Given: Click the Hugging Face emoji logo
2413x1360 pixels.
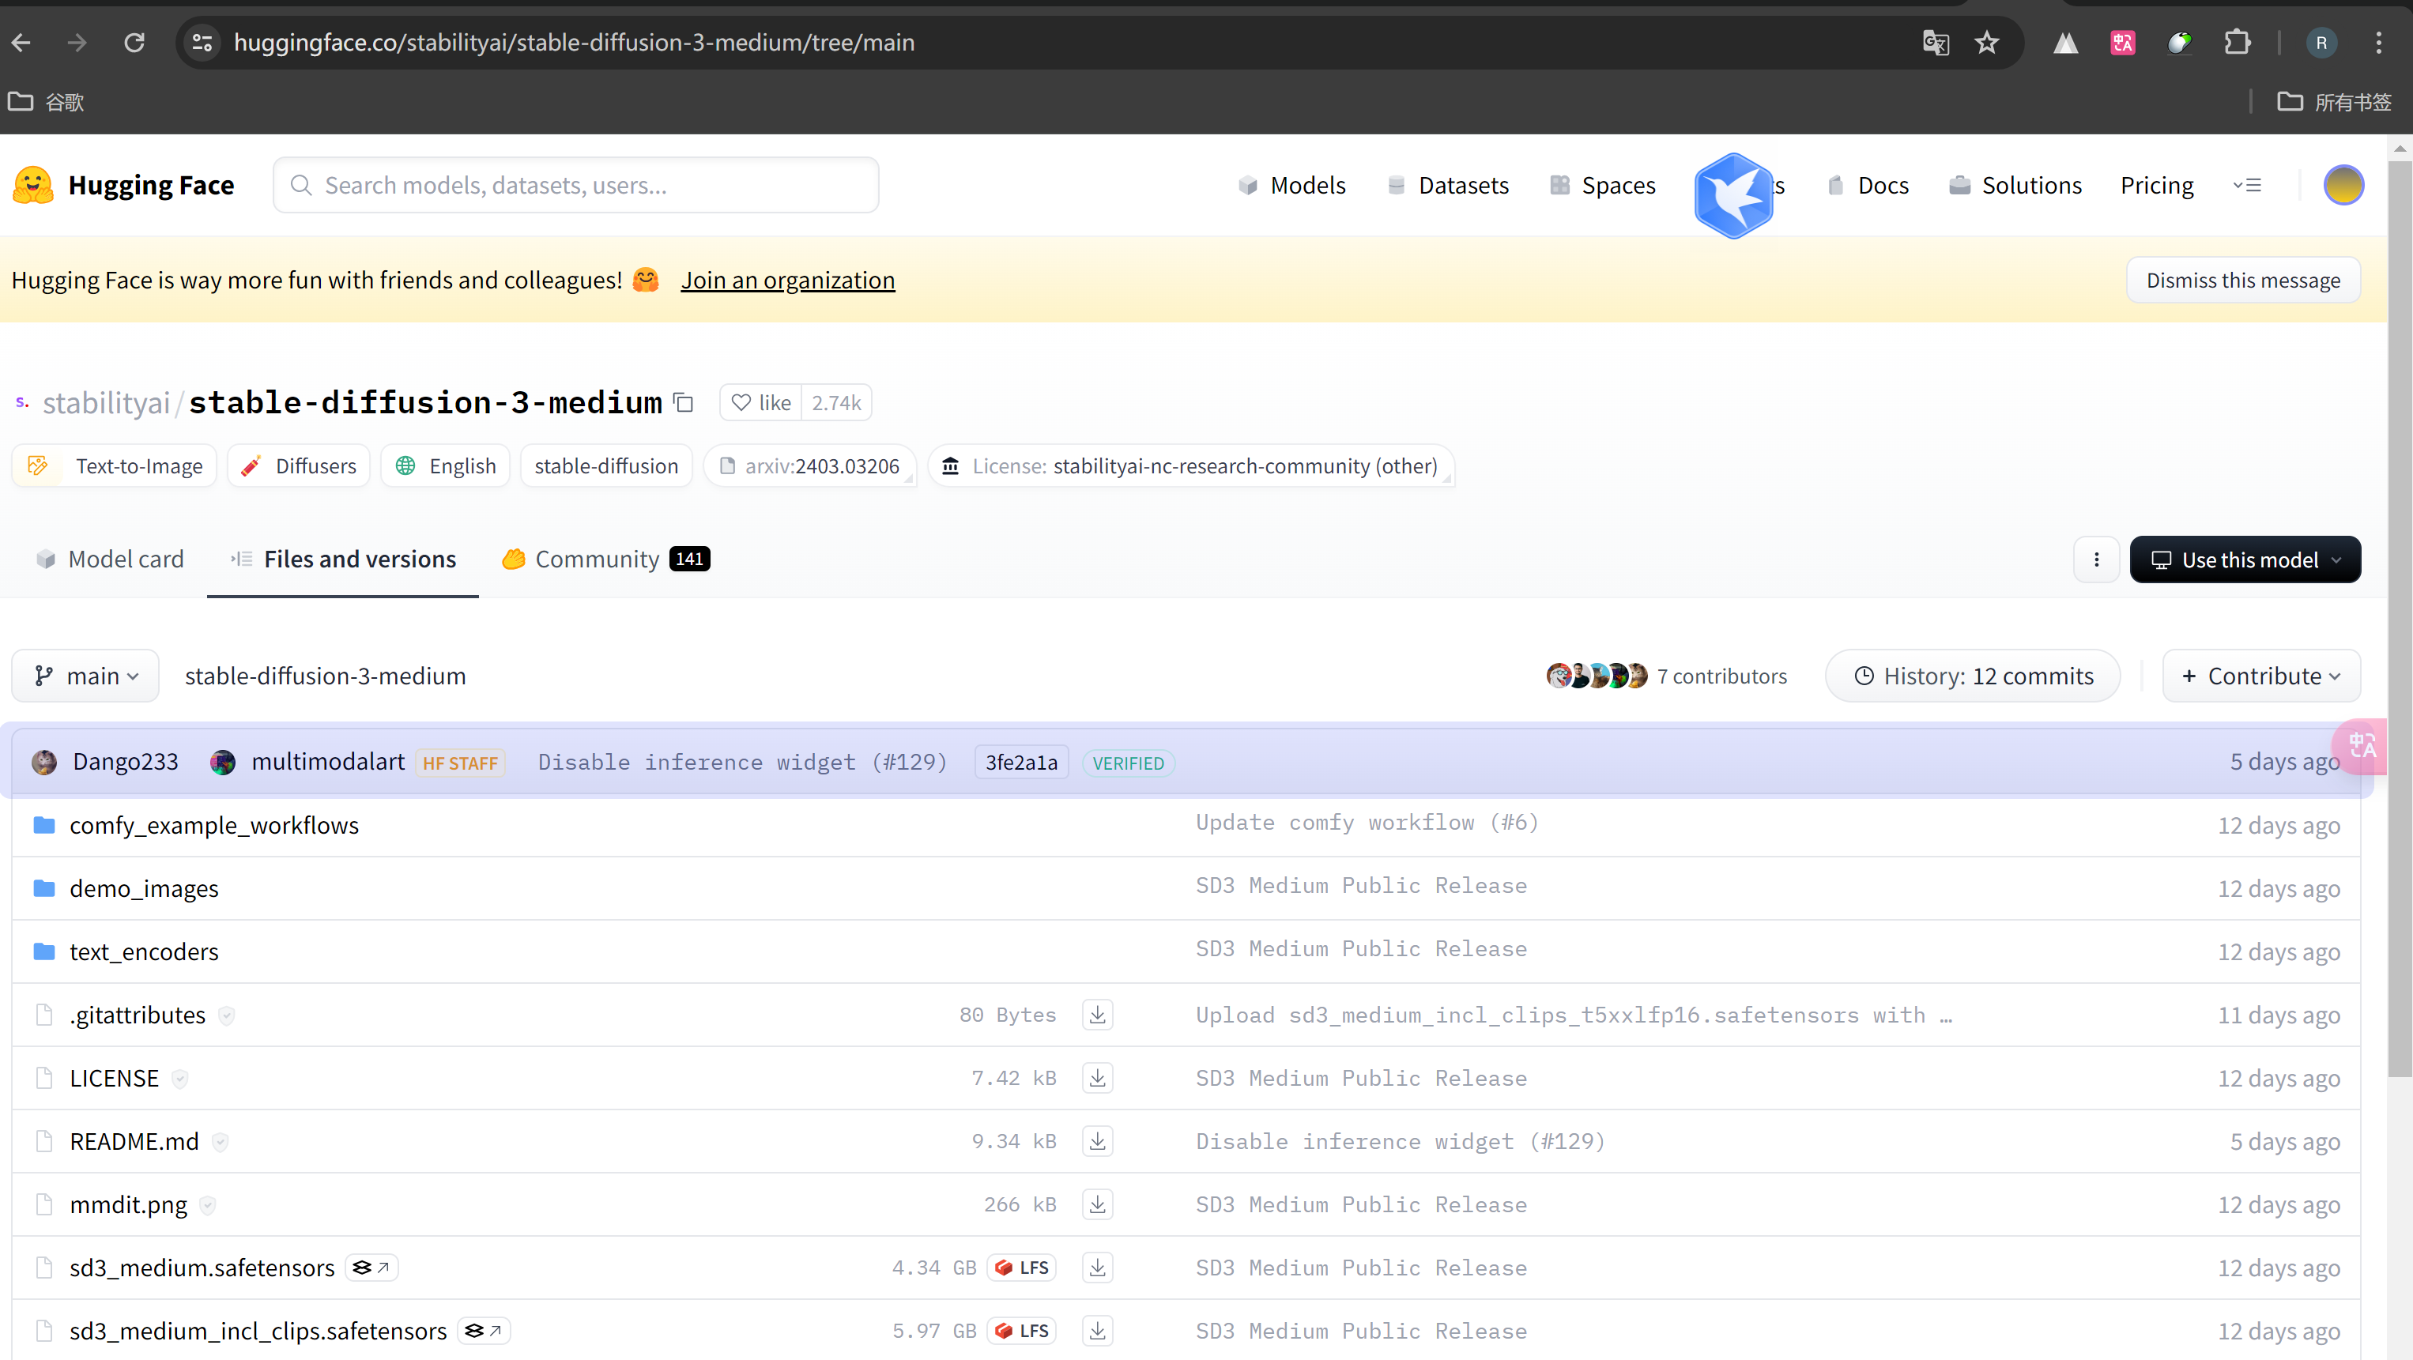Looking at the screenshot, I should click(x=32, y=186).
